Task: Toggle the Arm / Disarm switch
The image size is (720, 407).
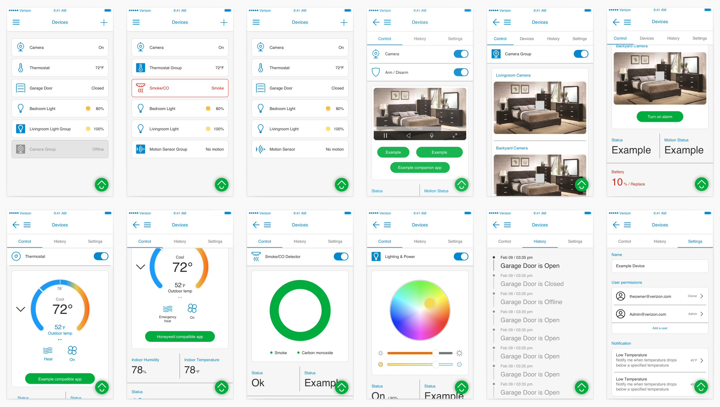Action: pyautogui.click(x=461, y=72)
